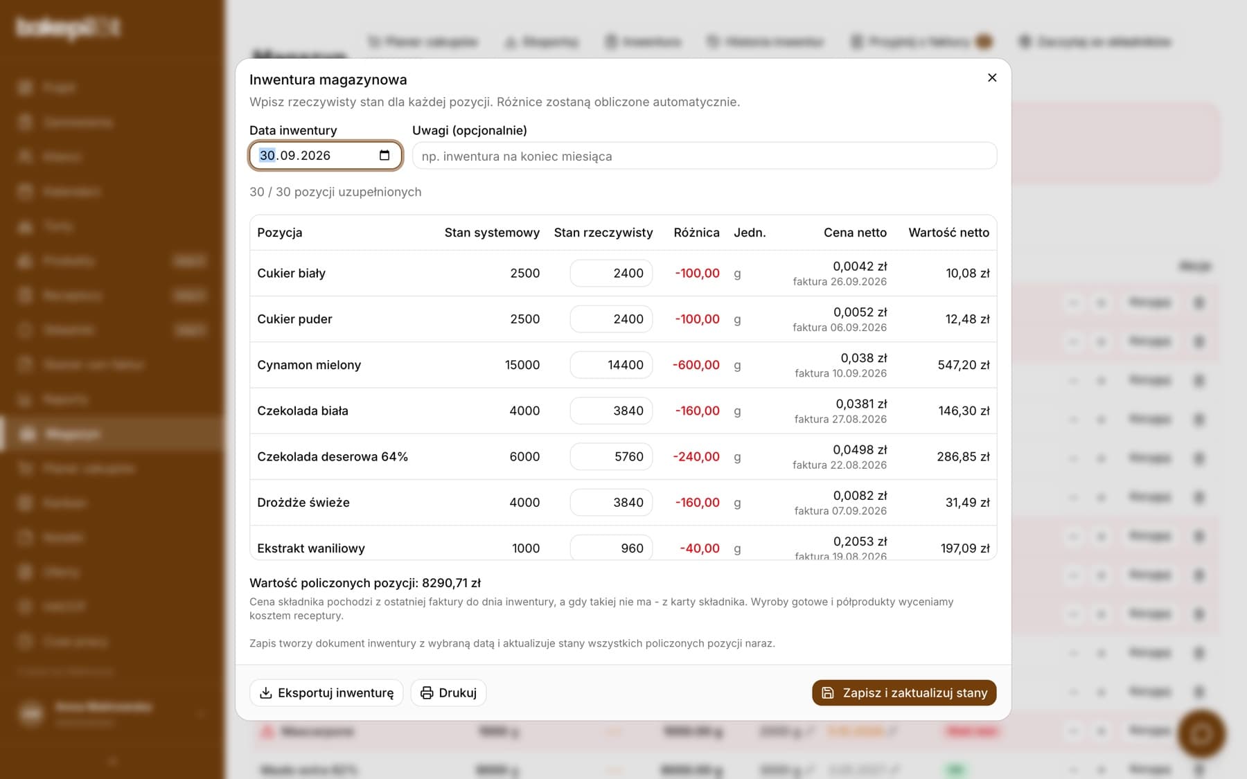Click the 30 / 30 pozycji uzupełnionych text

tap(335, 192)
